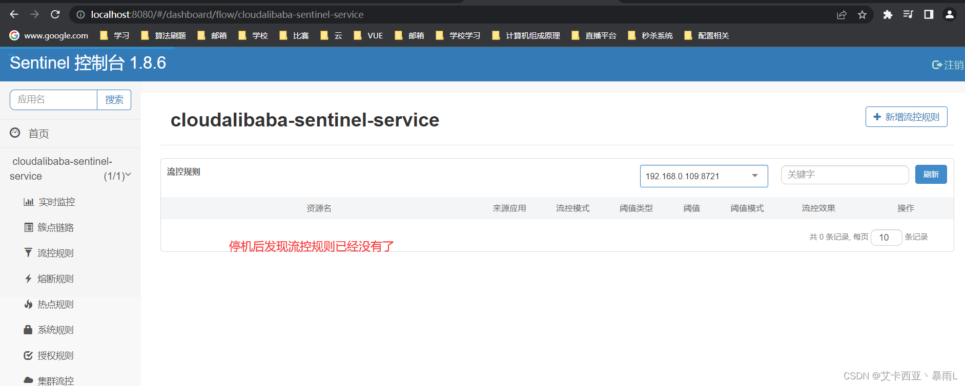Click the address bar URL

click(x=227, y=15)
